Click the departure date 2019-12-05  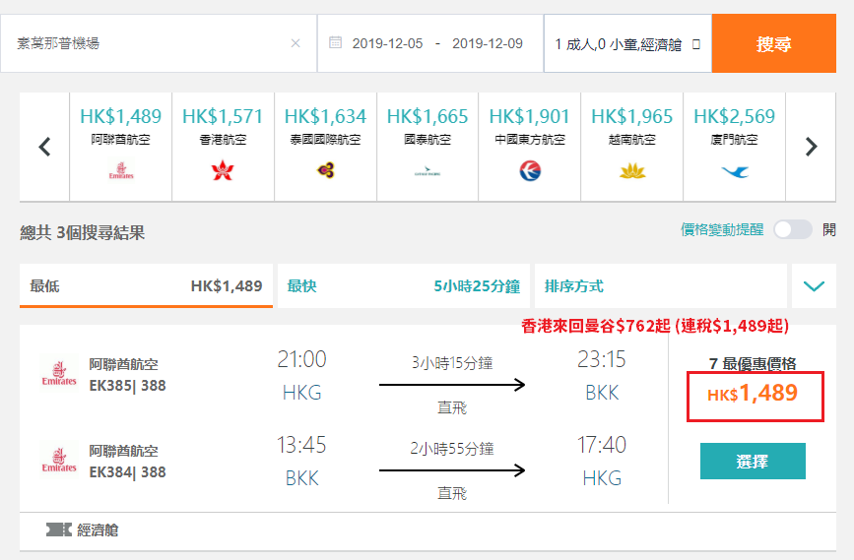pos(387,43)
